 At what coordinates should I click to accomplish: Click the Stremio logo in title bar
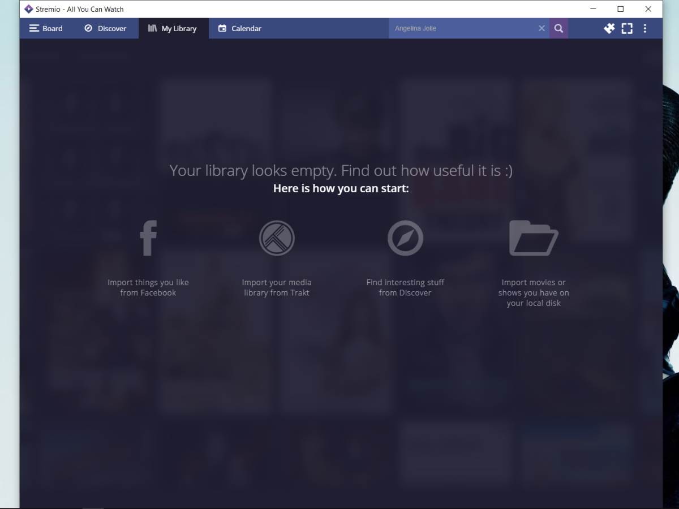(x=29, y=9)
